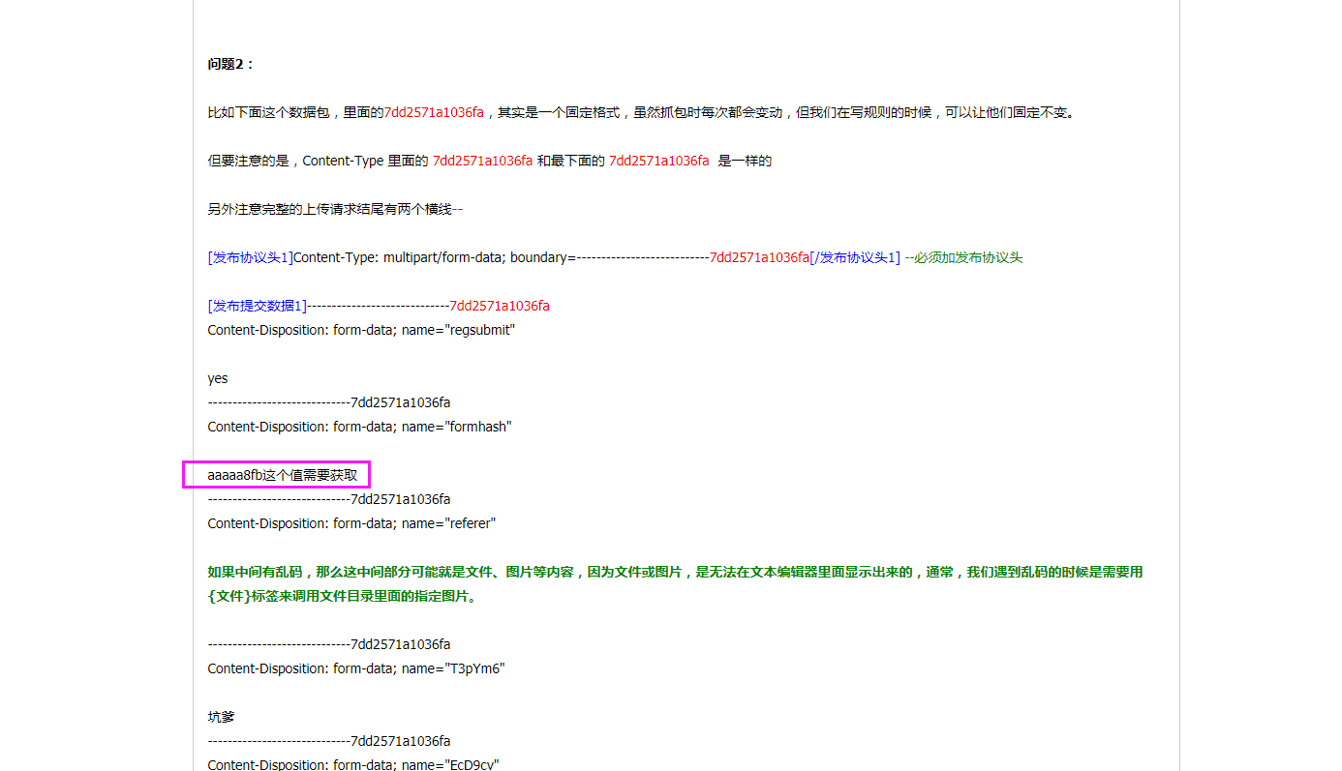Click the name="formhash" Content-Disposition line
The height and width of the screenshot is (771, 1342).
pyautogui.click(x=359, y=426)
